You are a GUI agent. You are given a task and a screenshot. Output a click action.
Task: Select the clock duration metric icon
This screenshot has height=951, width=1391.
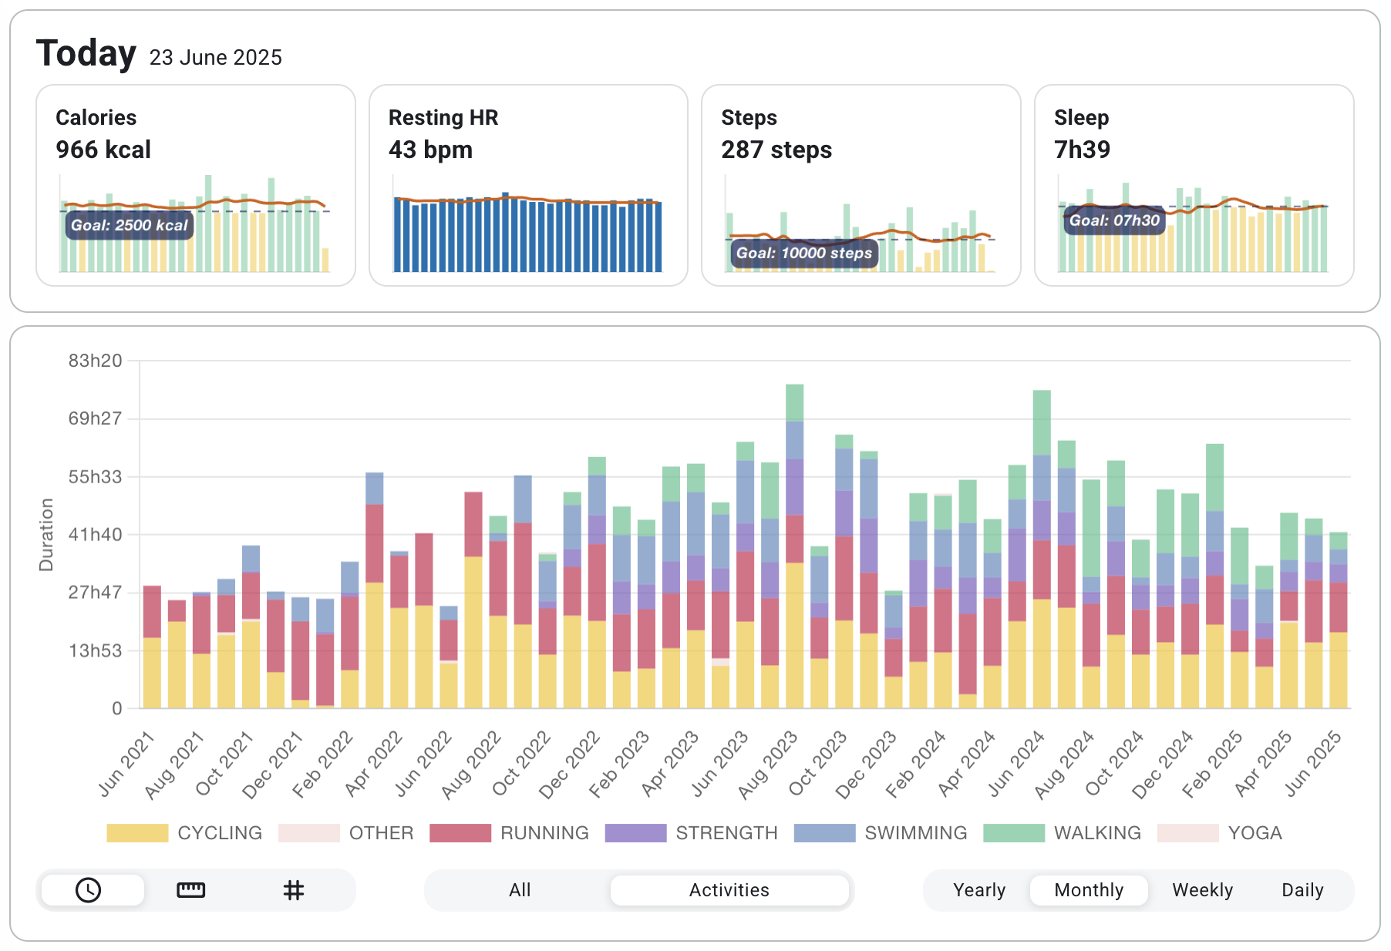pos(87,890)
